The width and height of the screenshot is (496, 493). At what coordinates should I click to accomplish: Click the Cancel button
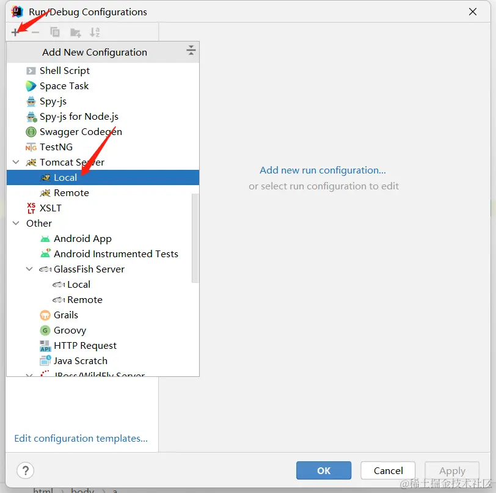click(x=388, y=470)
